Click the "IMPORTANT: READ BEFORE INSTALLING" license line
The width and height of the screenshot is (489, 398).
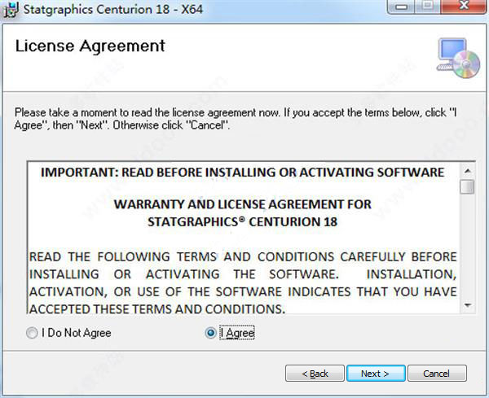(x=242, y=173)
